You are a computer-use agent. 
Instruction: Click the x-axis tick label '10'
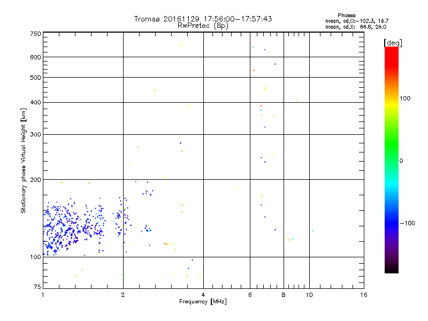(x=309, y=295)
